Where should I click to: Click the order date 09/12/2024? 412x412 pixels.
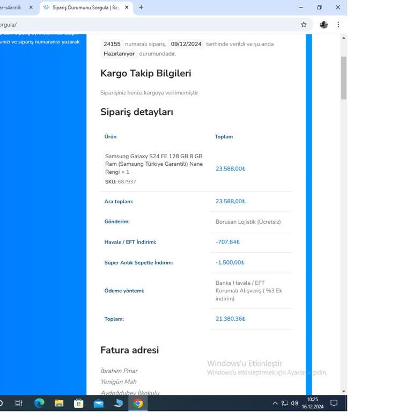click(186, 44)
